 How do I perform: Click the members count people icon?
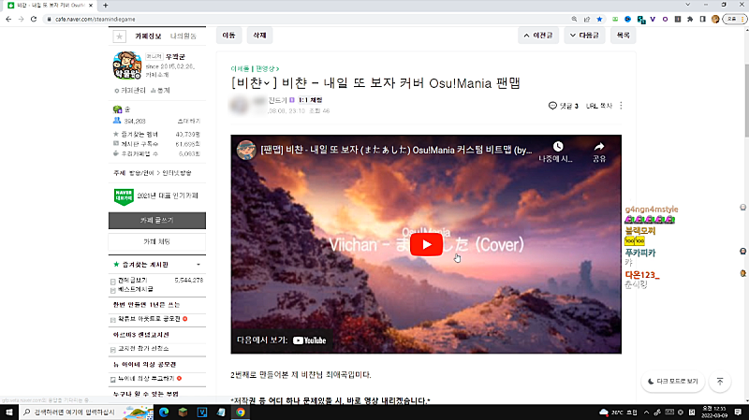(x=117, y=121)
